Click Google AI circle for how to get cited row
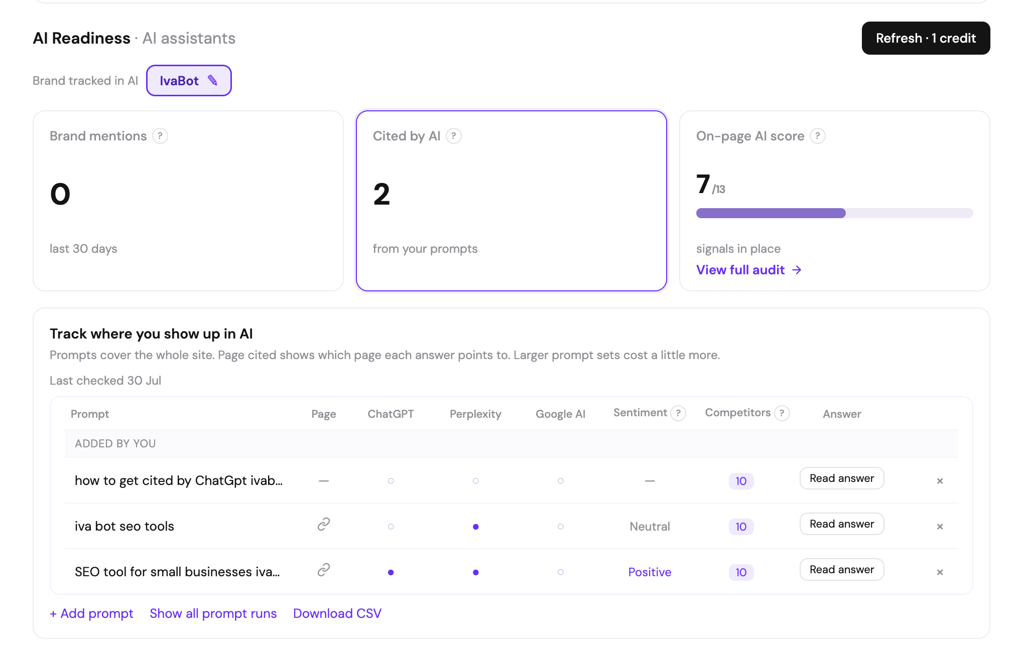This screenshot has width=1018, height=668. [560, 481]
